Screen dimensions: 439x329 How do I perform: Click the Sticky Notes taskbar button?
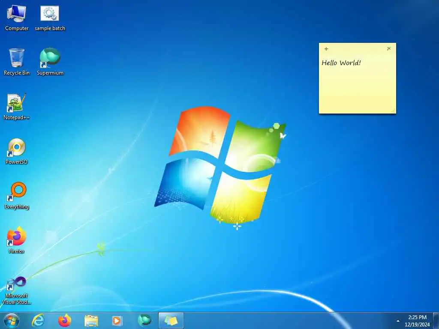point(171,320)
